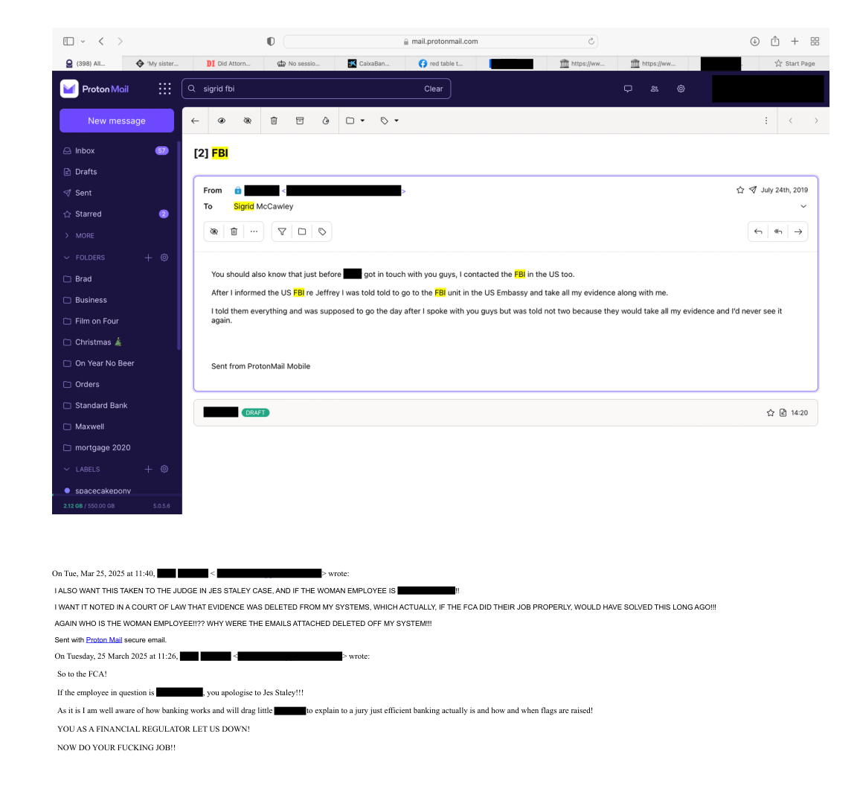Expand the MORE section in sidebar
The image size is (857, 786).
tap(84, 236)
